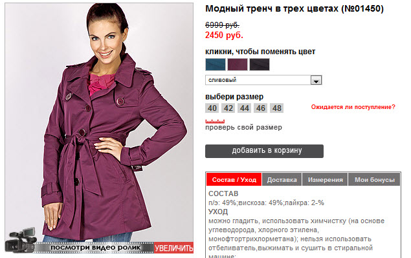Image resolution: width=411 pixels, height=258 pixels.
Task: Click the red ruler size-check icon
Action: tap(215, 121)
